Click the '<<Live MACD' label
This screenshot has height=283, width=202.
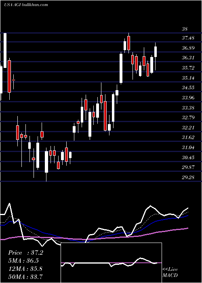point(170,272)
